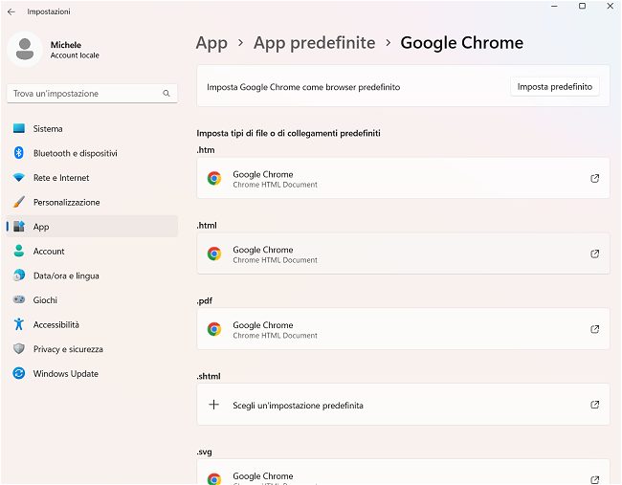Focus the Trova un'impostazione search field
The height and width of the screenshot is (485, 622).
pos(92,94)
